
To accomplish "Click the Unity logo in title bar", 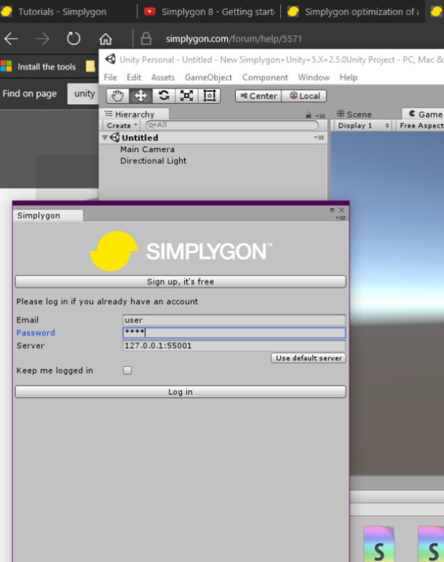I will tap(110, 59).
